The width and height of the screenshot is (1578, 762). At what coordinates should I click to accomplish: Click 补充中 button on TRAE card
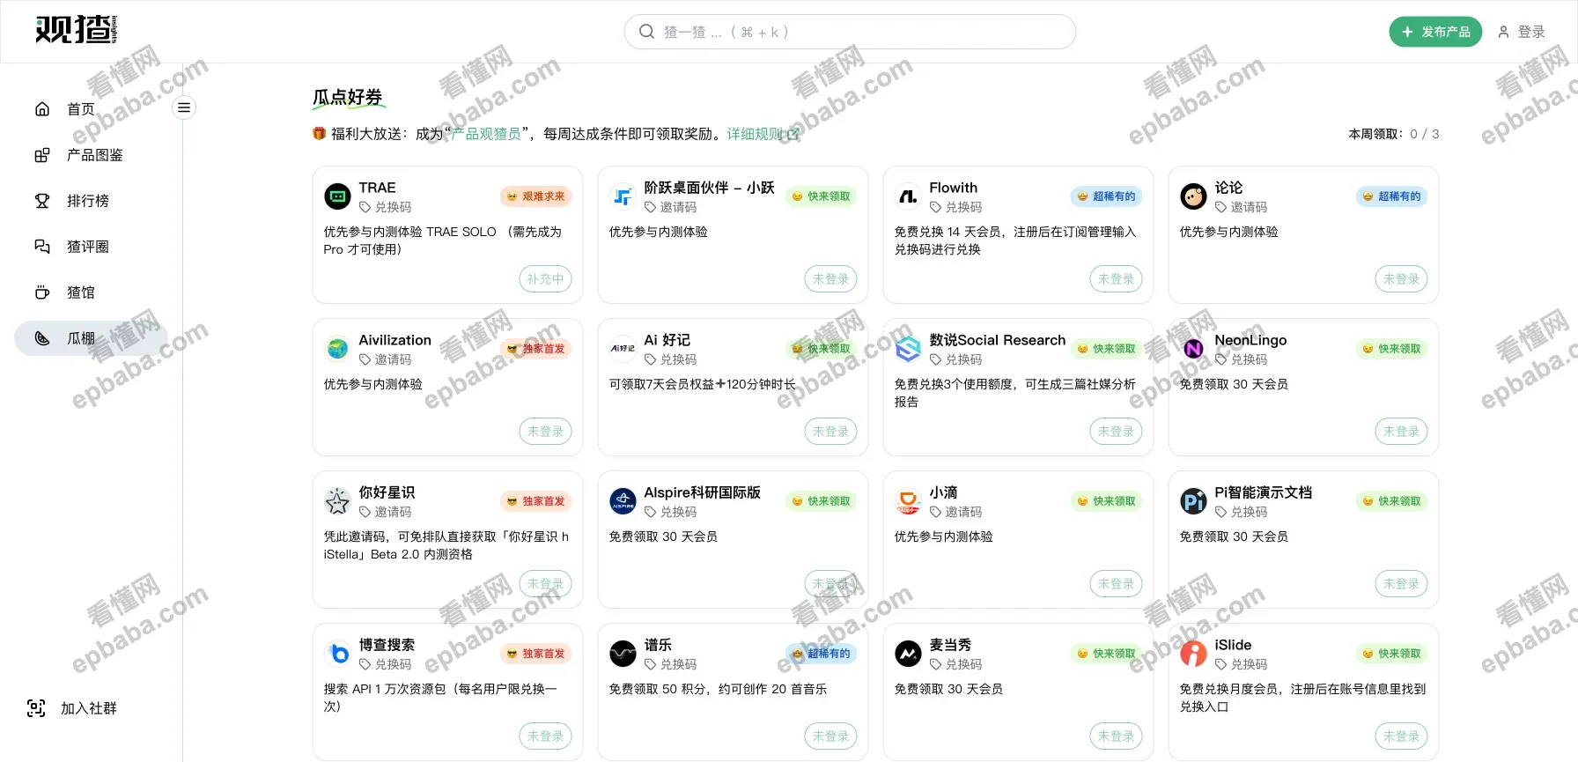coord(545,279)
